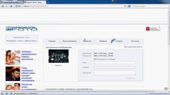Open the Главная menu item
Viewport: 170px width, 95px height.
point(52,41)
